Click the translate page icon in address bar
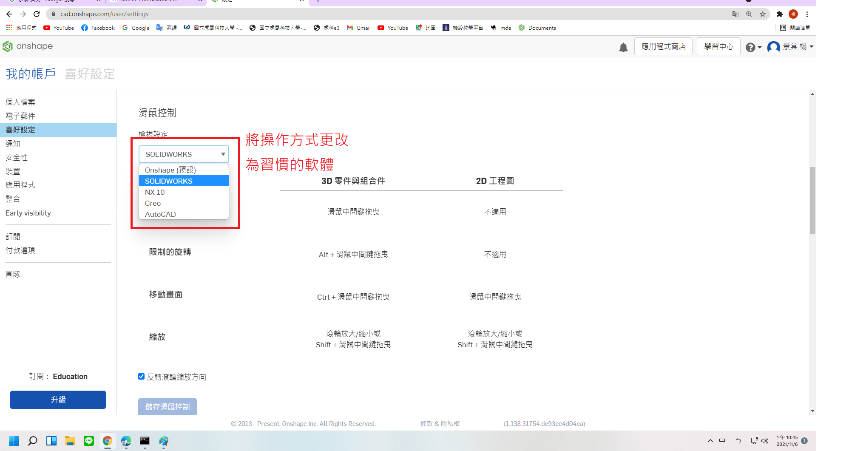The image size is (846, 451). (x=735, y=14)
